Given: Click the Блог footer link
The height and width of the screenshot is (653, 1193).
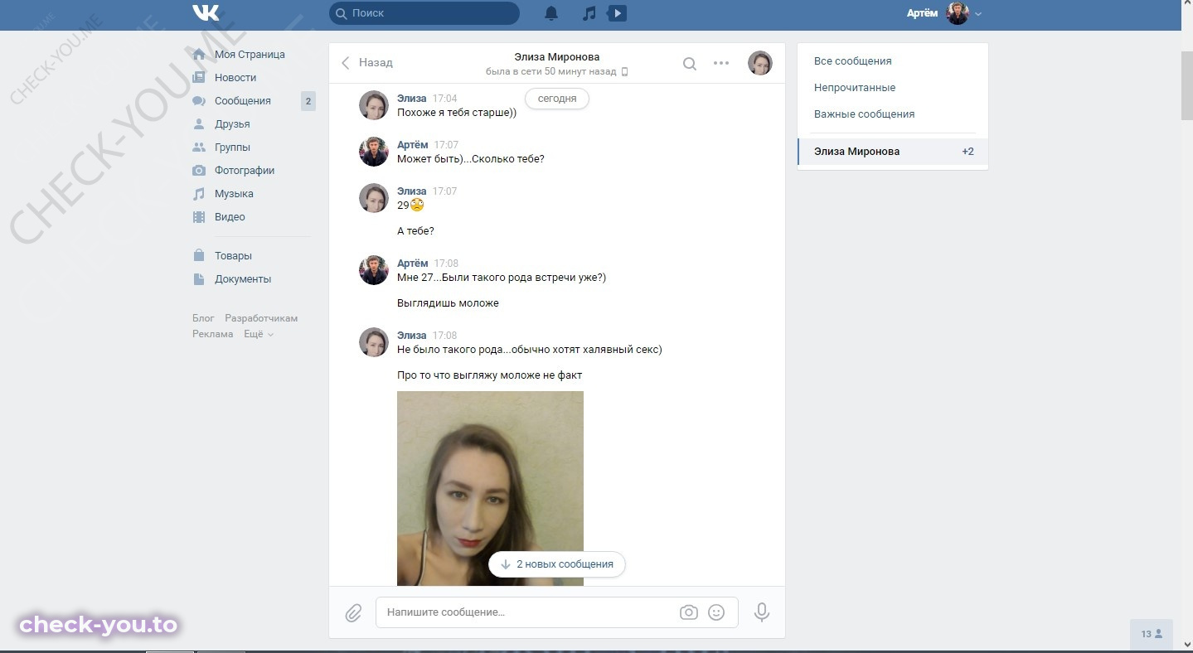Looking at the screenshot, I should click(203, 318).
